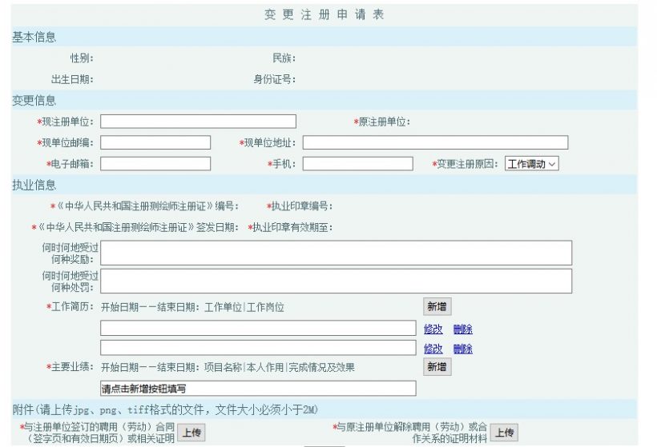Click the 执业信息 section header
Screen dimensions: 657x447
click(34, 185)
